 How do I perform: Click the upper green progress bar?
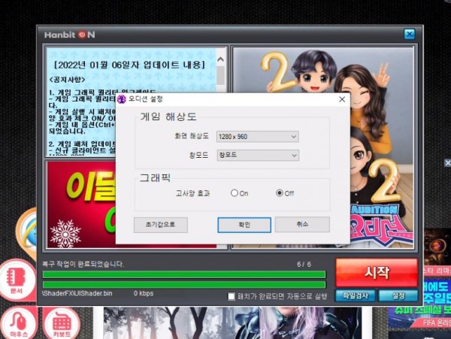(184, 274)
